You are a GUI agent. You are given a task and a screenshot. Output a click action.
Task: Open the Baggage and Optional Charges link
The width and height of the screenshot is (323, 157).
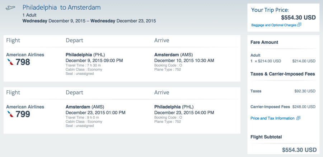point(274,25)
